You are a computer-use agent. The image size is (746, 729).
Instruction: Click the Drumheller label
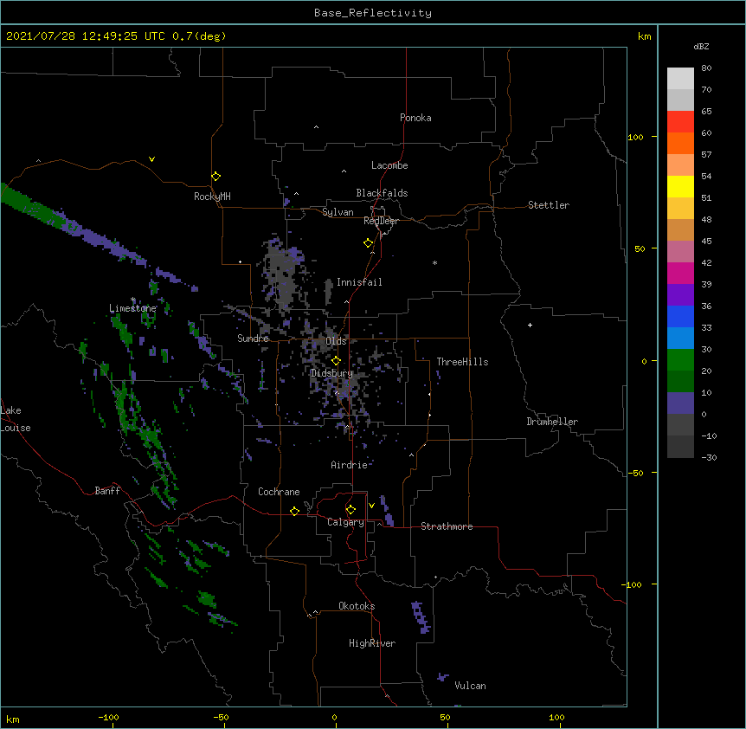[x=552, y=422]
